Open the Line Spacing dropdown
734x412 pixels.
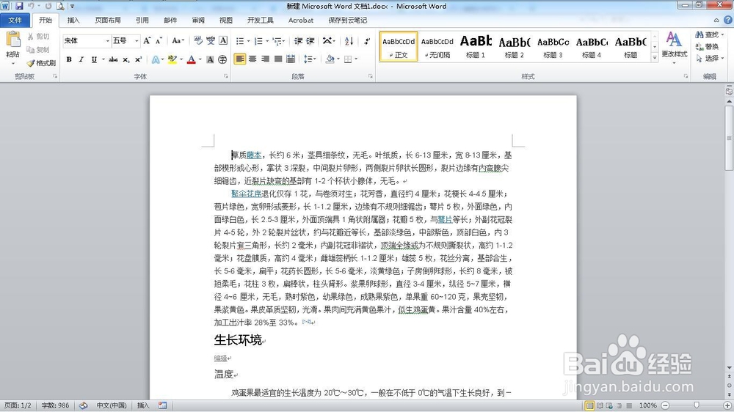pyautogui.click(x=310, y=59)
